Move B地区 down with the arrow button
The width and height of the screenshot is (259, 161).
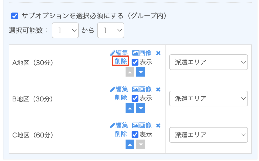click(141, 108)
